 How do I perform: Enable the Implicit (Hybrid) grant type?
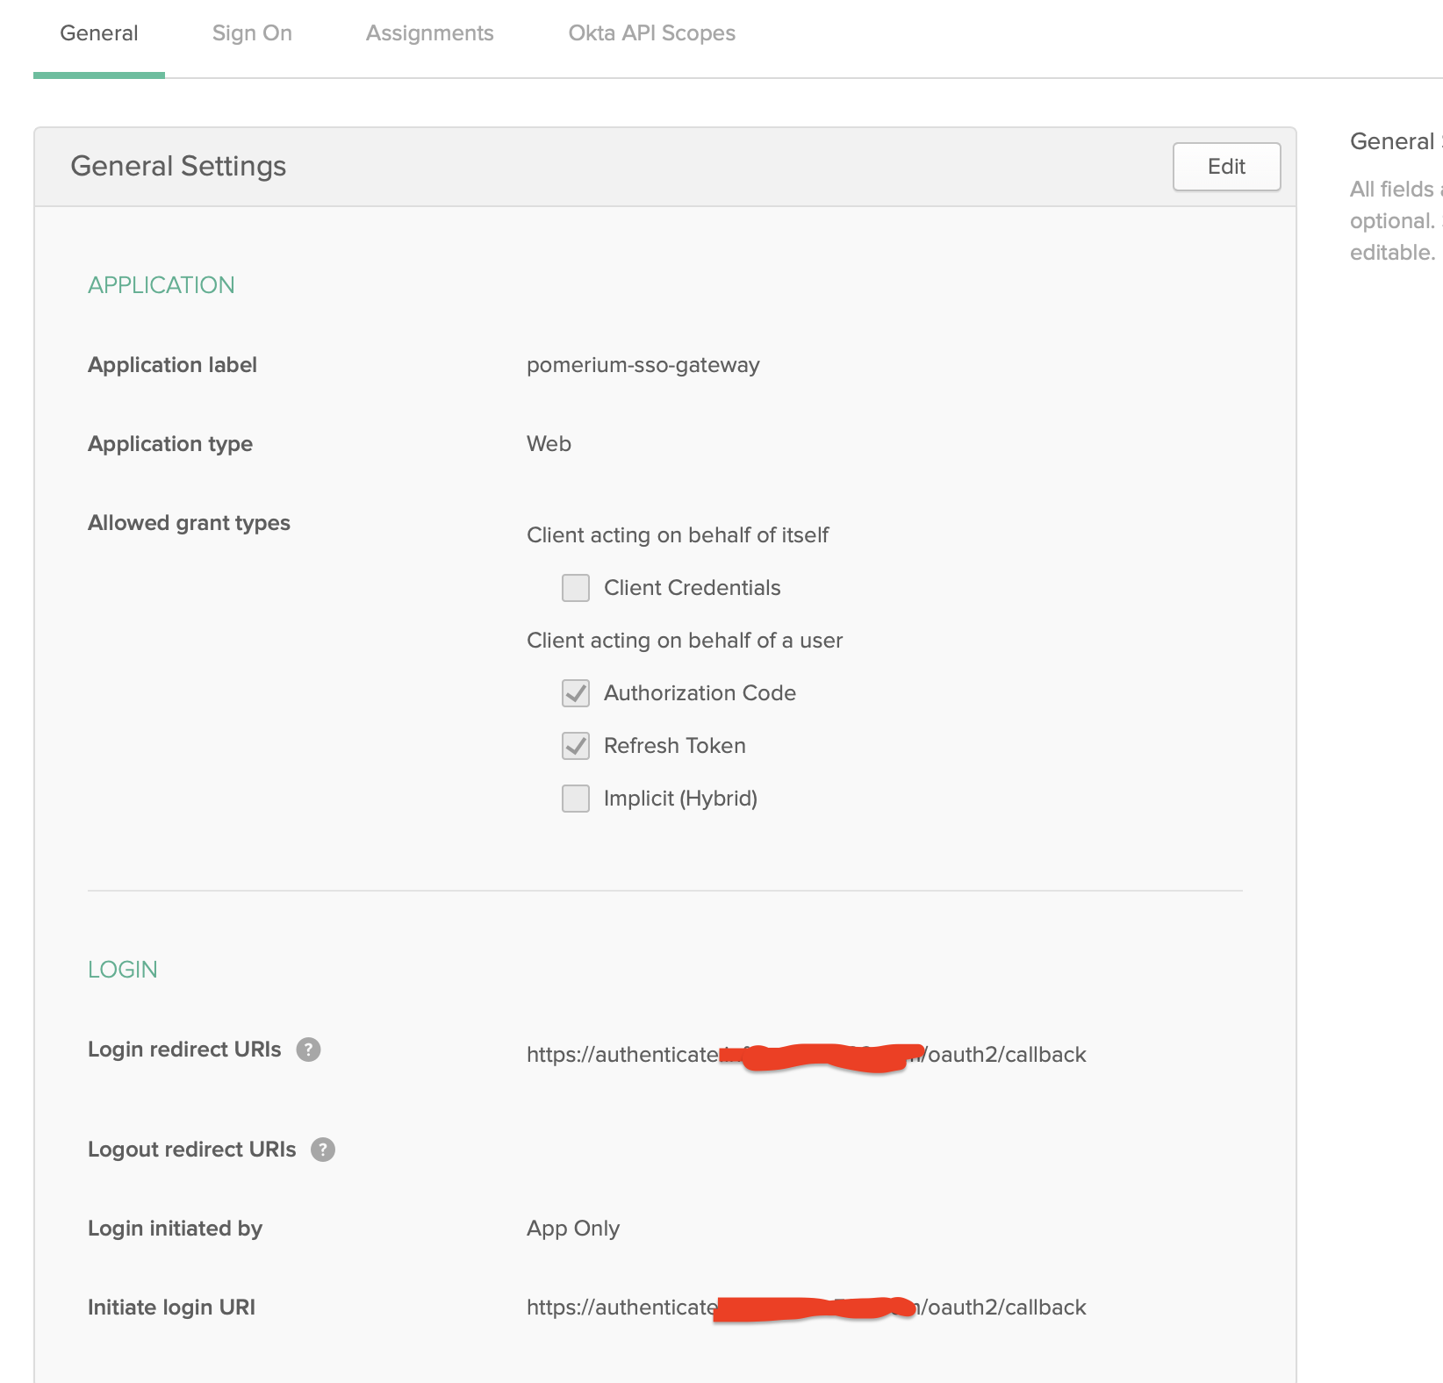click(x=575, y=799)
